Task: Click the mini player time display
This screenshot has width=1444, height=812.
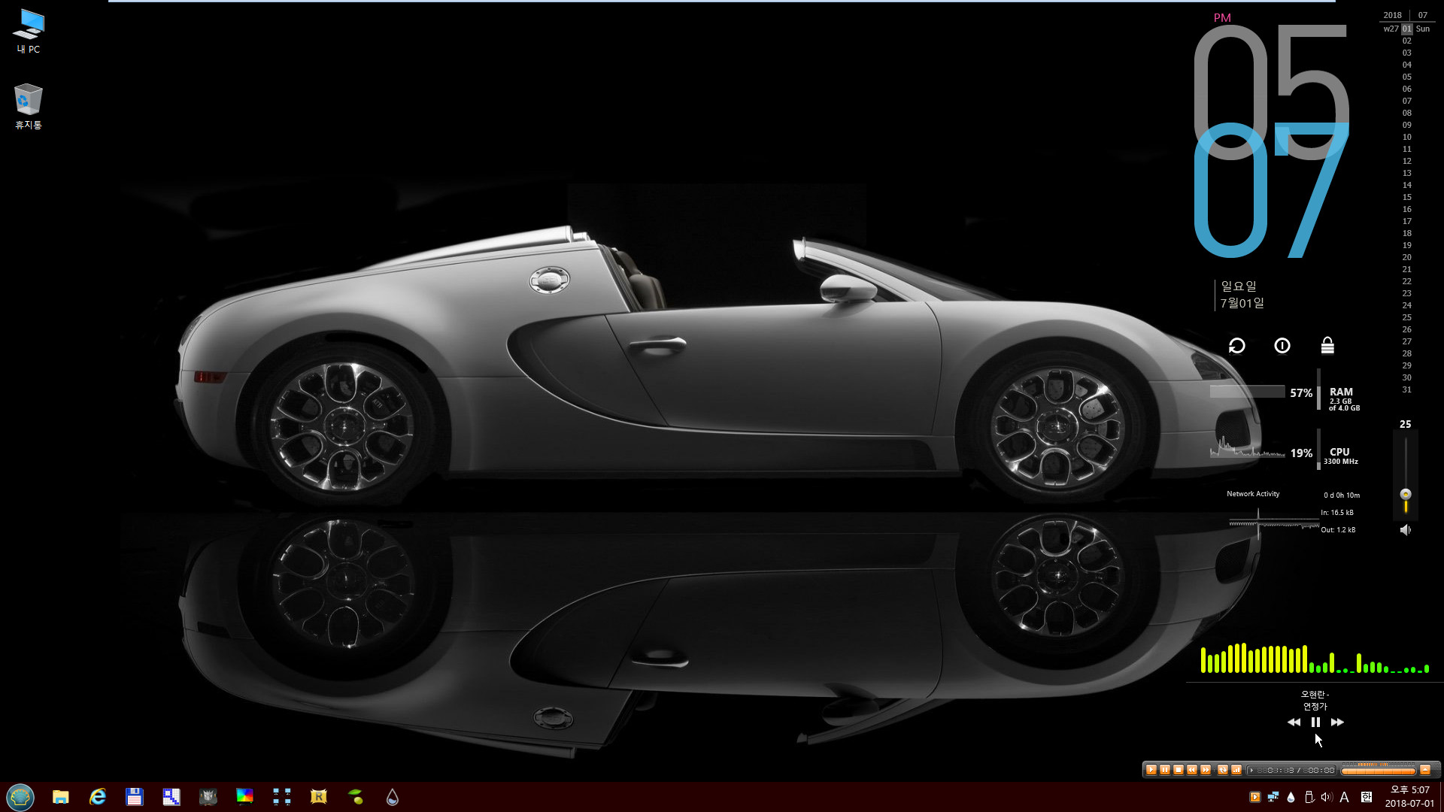Action: click(x=1291, y=770)
